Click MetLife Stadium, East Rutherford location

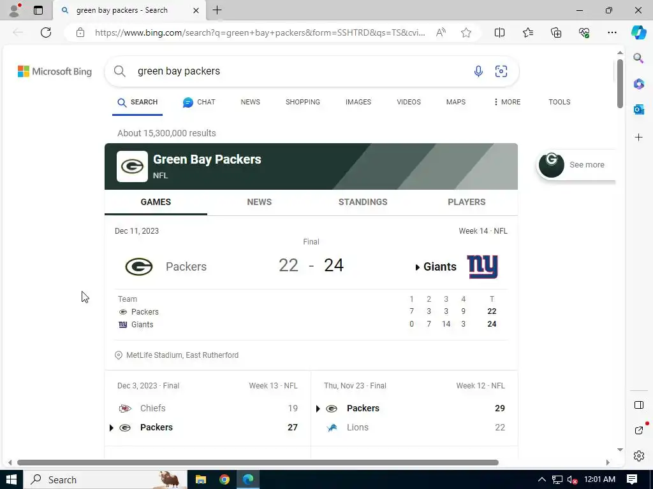[x=182, y=355]
